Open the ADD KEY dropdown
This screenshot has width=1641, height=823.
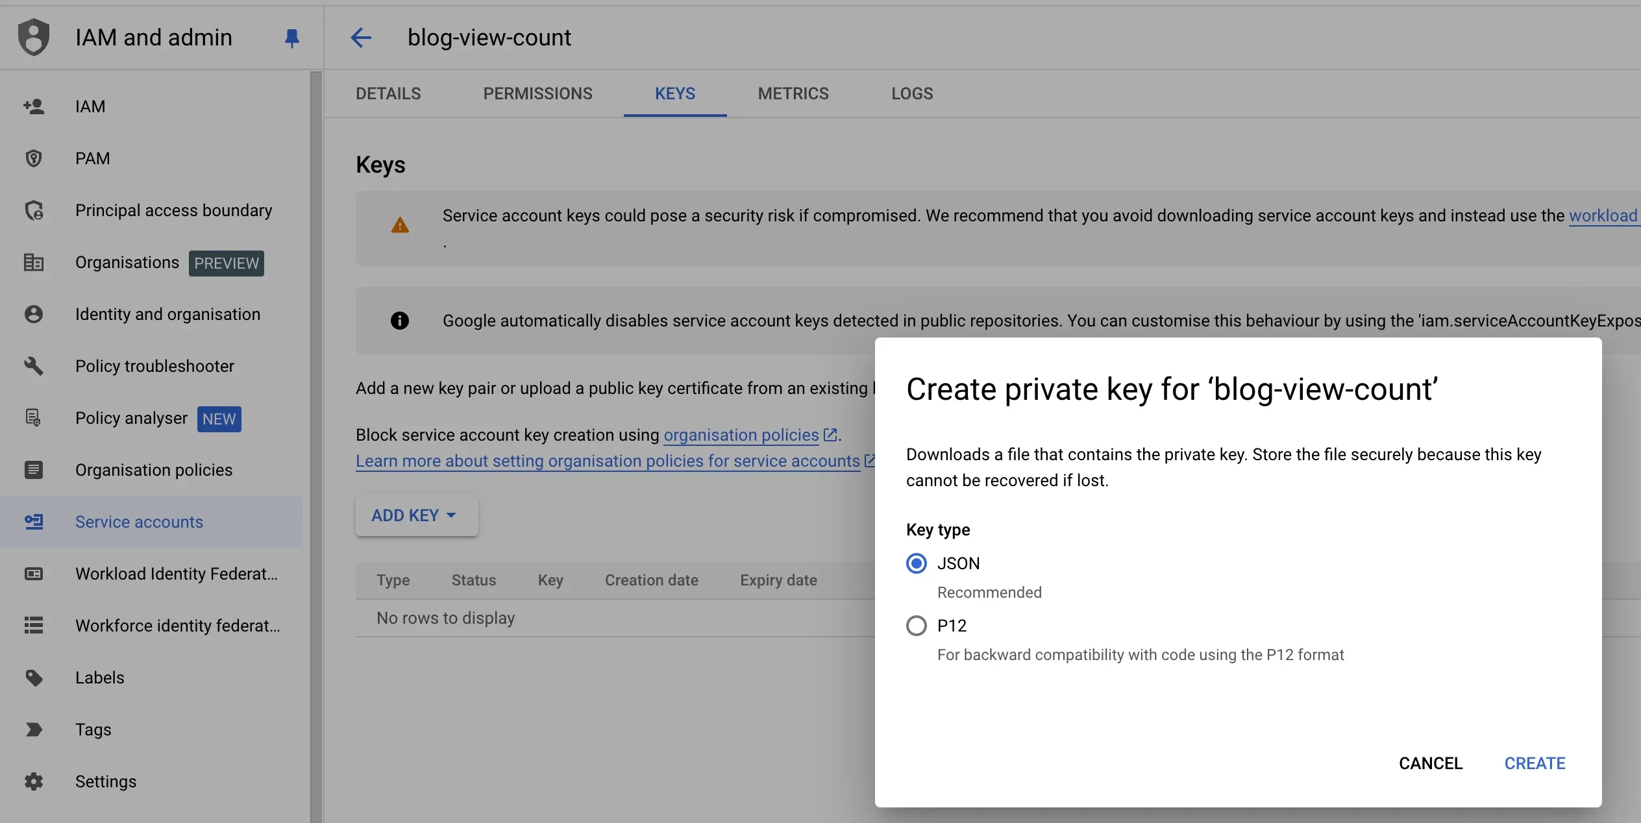416,515
